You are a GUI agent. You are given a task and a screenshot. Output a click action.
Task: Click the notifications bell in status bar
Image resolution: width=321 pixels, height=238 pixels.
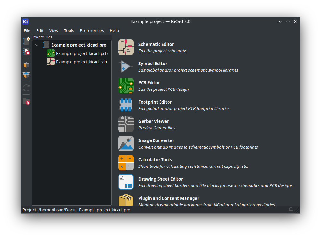pos(291,209)
